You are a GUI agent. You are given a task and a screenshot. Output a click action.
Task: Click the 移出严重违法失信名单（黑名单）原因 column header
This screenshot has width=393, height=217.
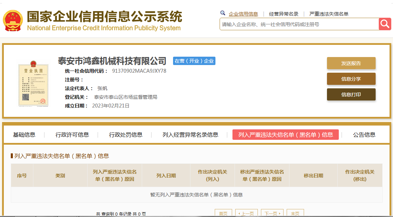(262, 175)
